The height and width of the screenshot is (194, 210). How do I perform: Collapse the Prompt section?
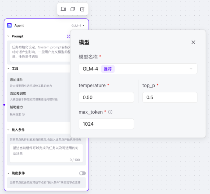tap(8, 36)
